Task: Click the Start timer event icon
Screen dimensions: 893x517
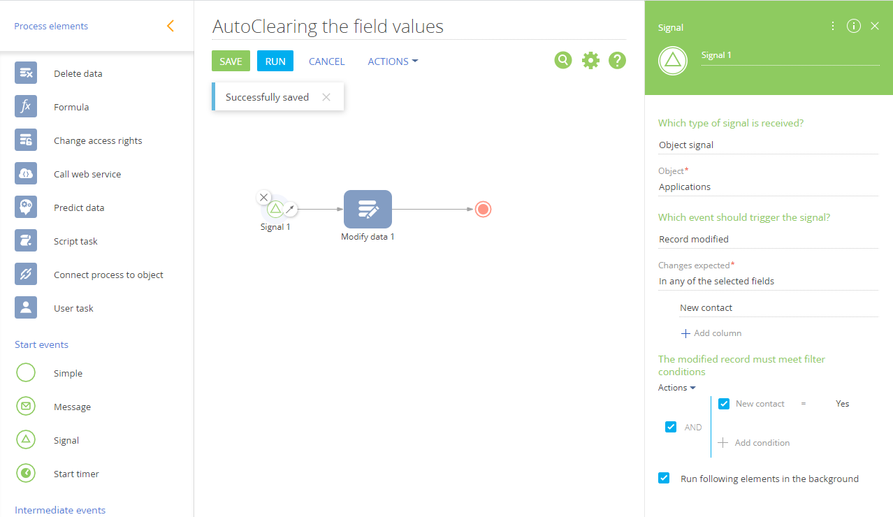Action: [26, 474]
